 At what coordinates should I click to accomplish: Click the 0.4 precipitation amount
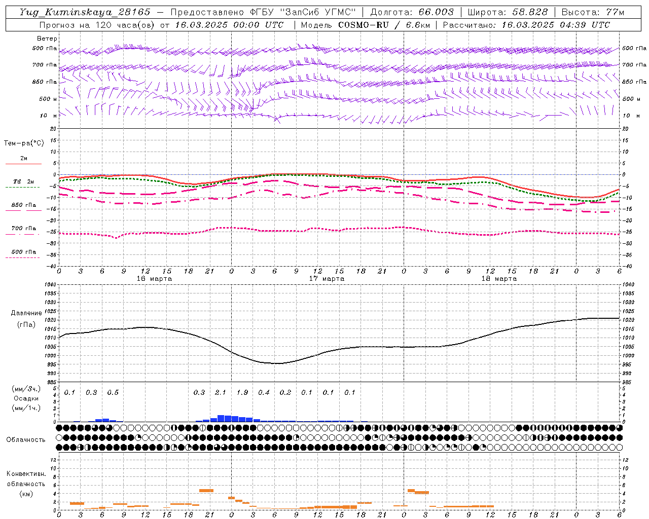264,392
